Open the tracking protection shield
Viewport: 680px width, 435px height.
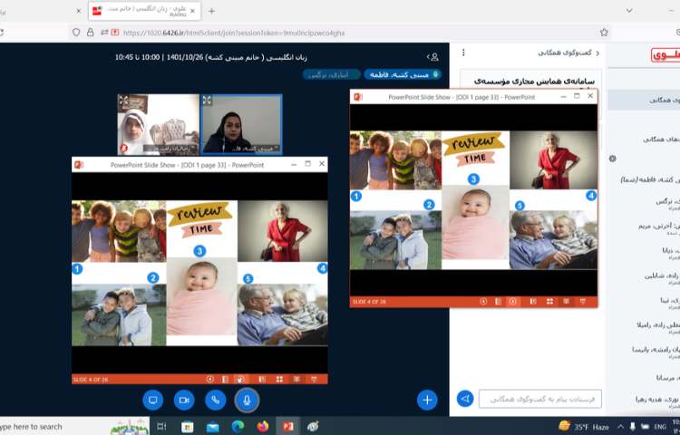[x=76, y=33]
